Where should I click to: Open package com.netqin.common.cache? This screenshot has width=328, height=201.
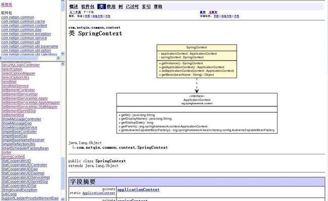pyautogui.click(x=23, y=22)
